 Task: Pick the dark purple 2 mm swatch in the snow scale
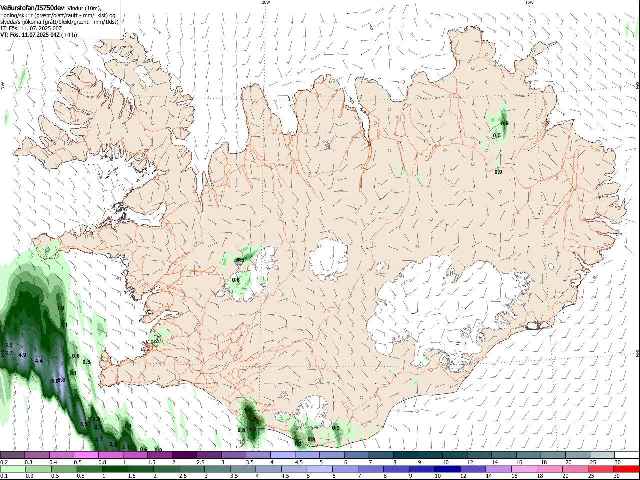(x=184, y=455)
